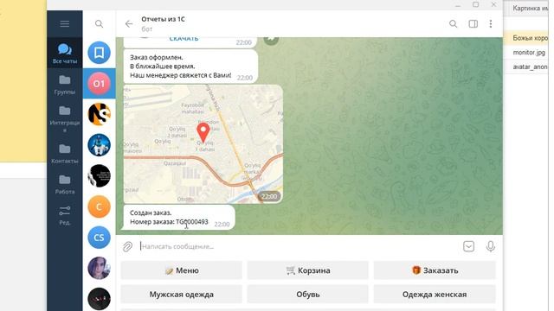Open the hamburger main menu

tap(65, 23)
